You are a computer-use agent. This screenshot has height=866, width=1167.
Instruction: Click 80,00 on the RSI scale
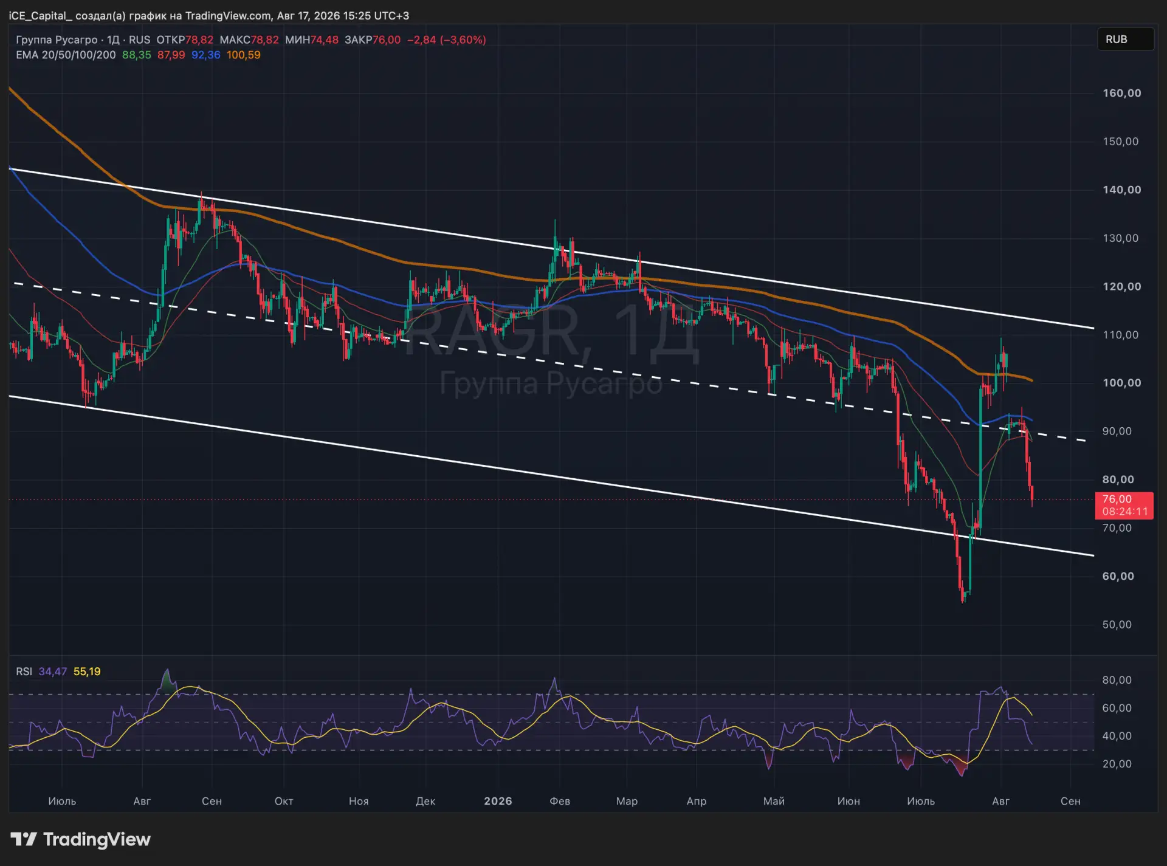click(1117, 680)
